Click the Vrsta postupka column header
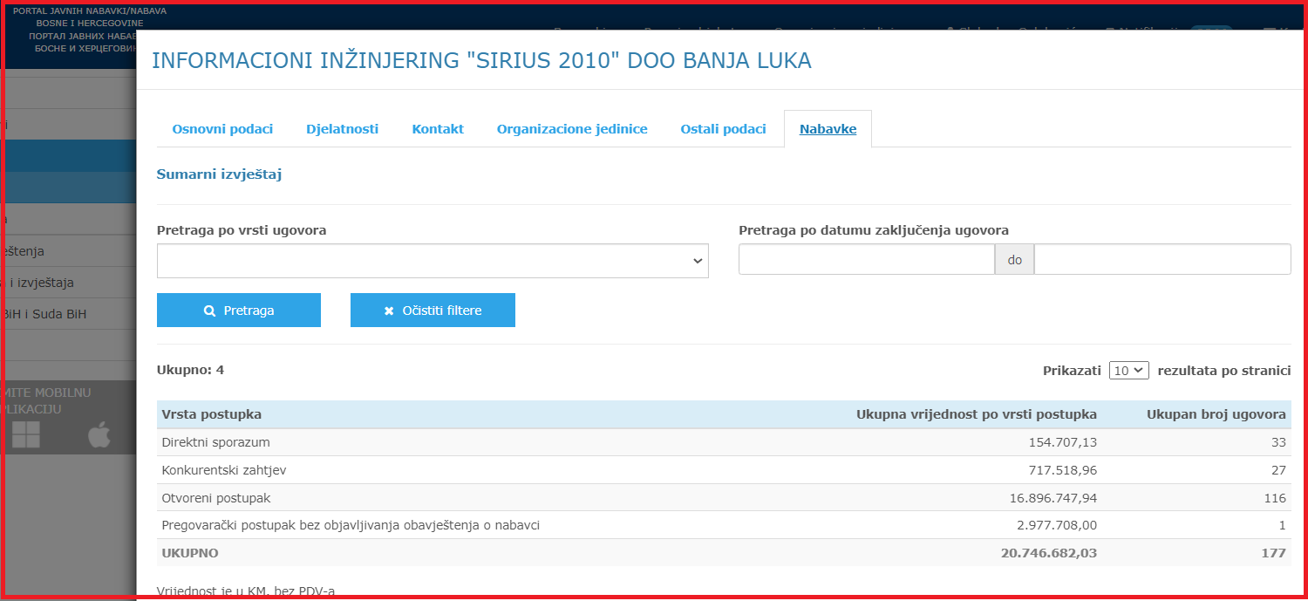The width and height of the screenshot is (1308, 601). coord(212,414)
